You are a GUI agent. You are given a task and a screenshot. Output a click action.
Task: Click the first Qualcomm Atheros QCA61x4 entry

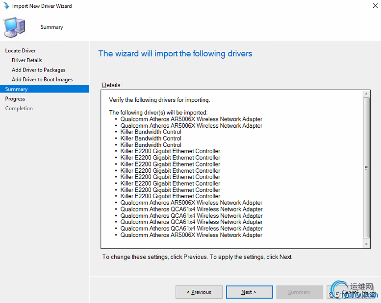[x=191, y=209]
